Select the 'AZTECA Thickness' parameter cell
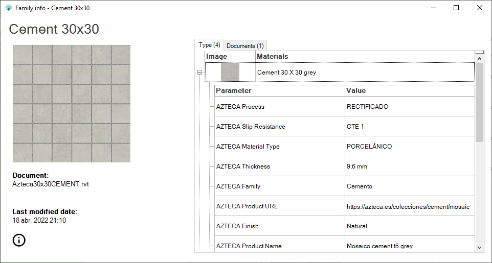This screenshot has height=263, width=492. pos(280,166)
